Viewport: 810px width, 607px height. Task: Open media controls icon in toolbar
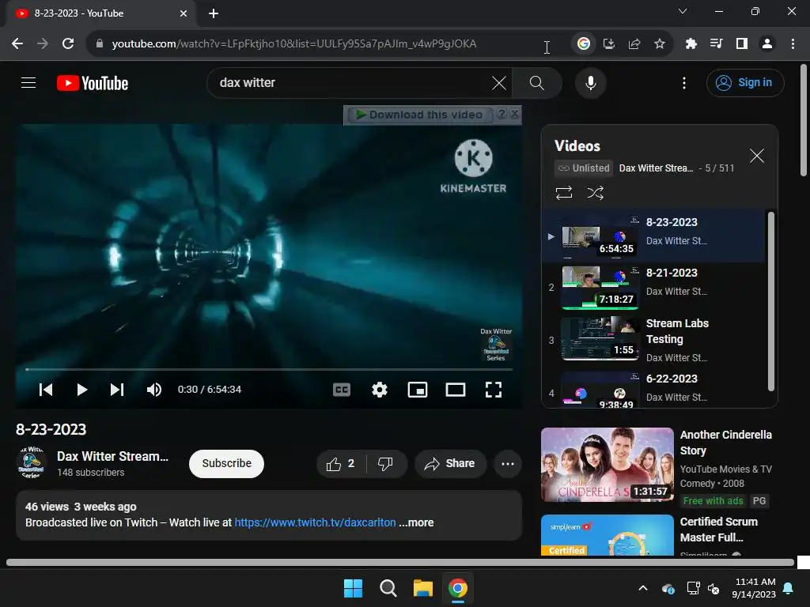(x=717, y=44)
